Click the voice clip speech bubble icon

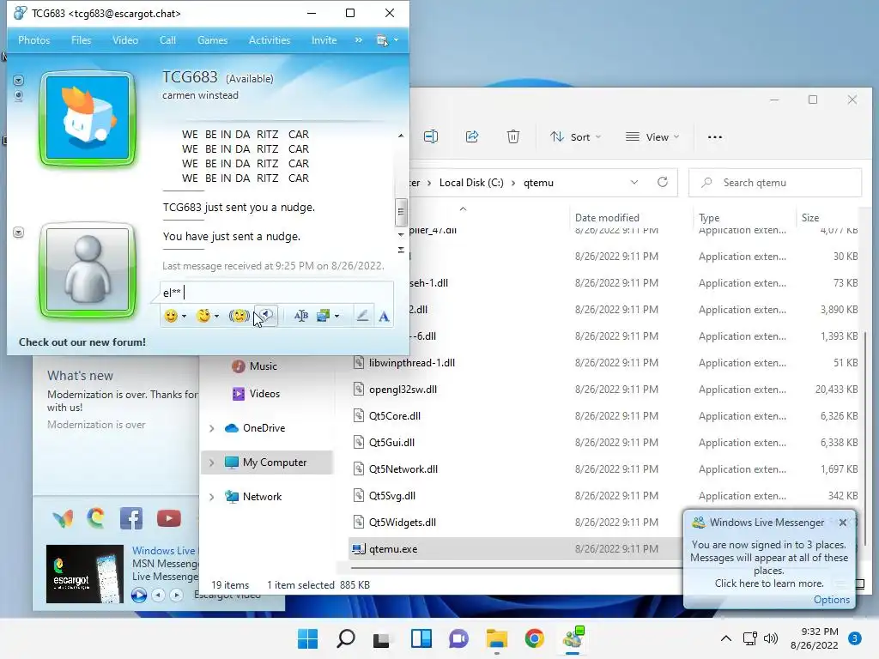pos(267,316)
